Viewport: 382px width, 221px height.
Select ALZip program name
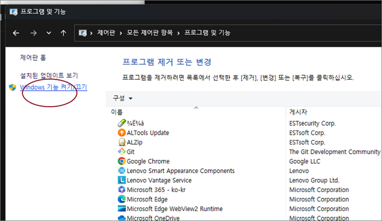(134, 142)
